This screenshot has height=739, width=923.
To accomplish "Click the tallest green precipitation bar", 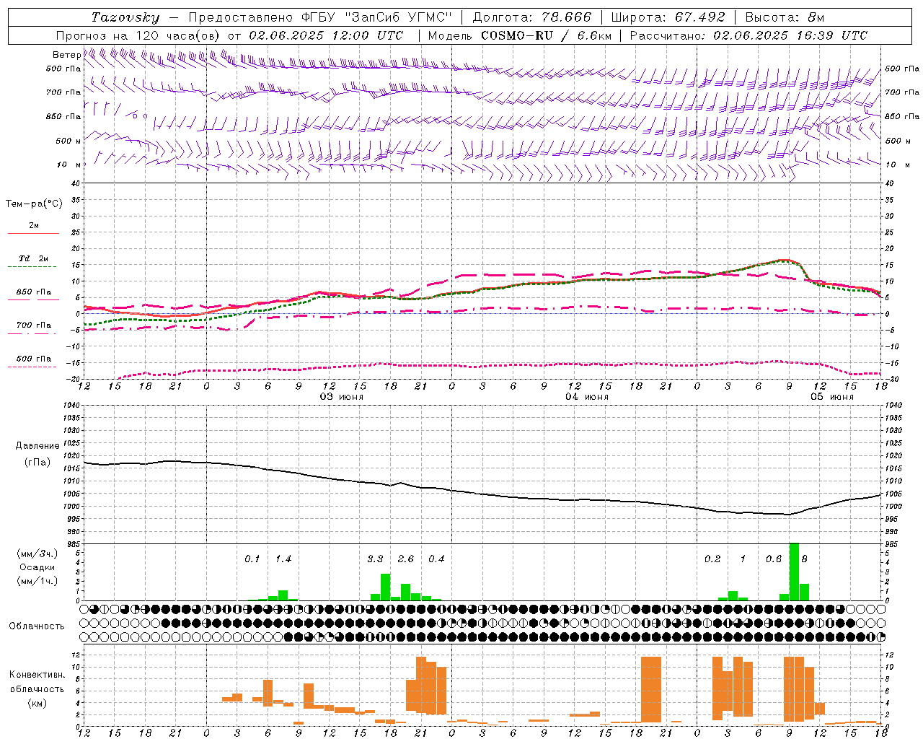I will click(794, 572).
